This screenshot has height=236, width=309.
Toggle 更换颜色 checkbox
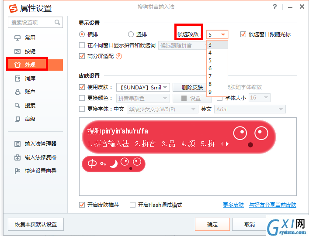click(x=82, y=98)
